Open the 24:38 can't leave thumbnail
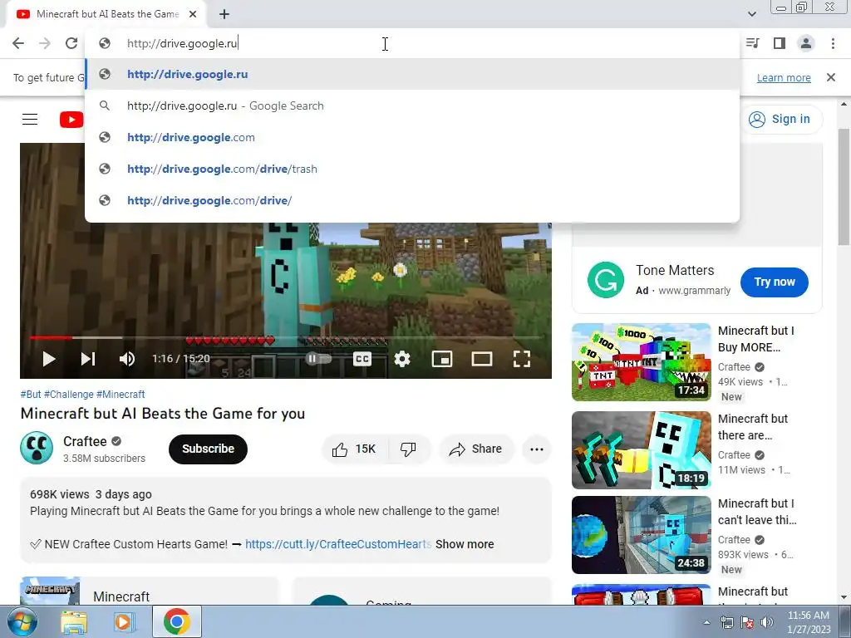 point(641,534)
